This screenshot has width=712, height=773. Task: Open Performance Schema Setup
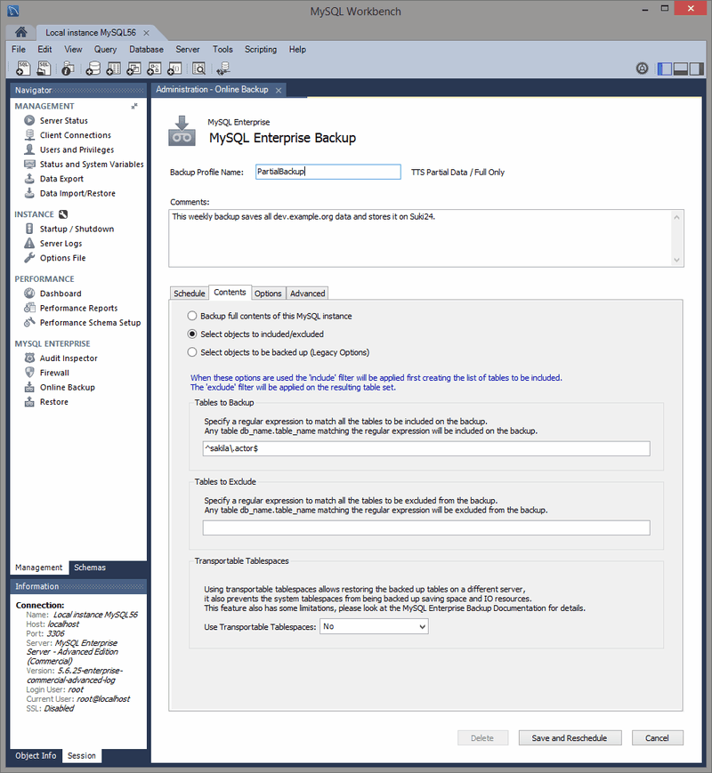(90, 322)
